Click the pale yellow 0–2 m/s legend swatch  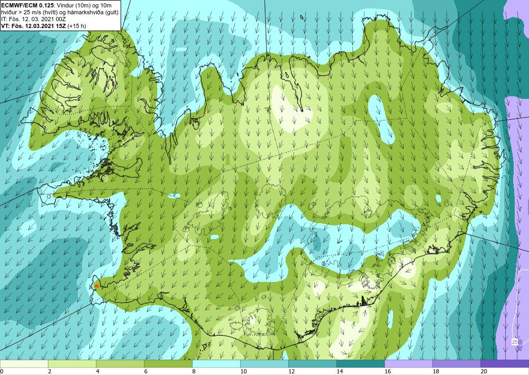point(24,364)
